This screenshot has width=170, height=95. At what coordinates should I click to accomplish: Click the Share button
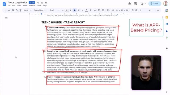154,3
